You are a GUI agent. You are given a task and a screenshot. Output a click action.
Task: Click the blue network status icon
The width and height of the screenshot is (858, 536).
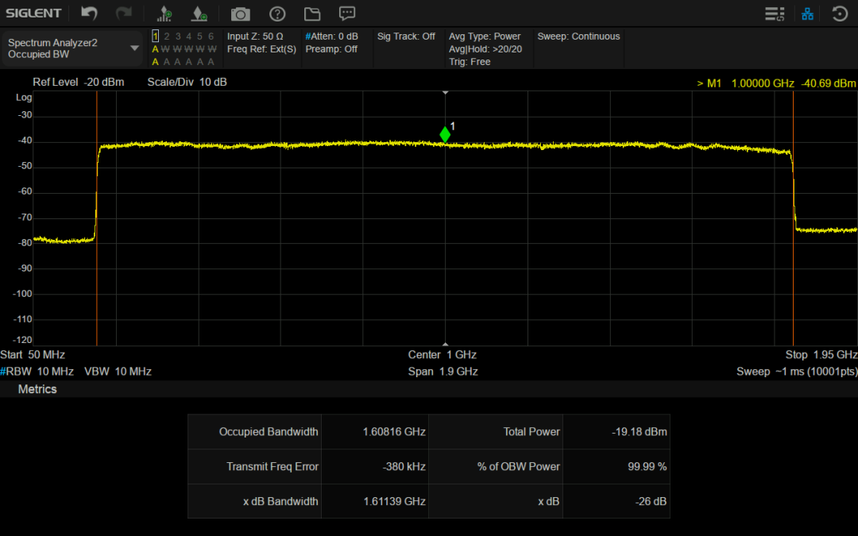pyautogui.click(x=807, y=13)
